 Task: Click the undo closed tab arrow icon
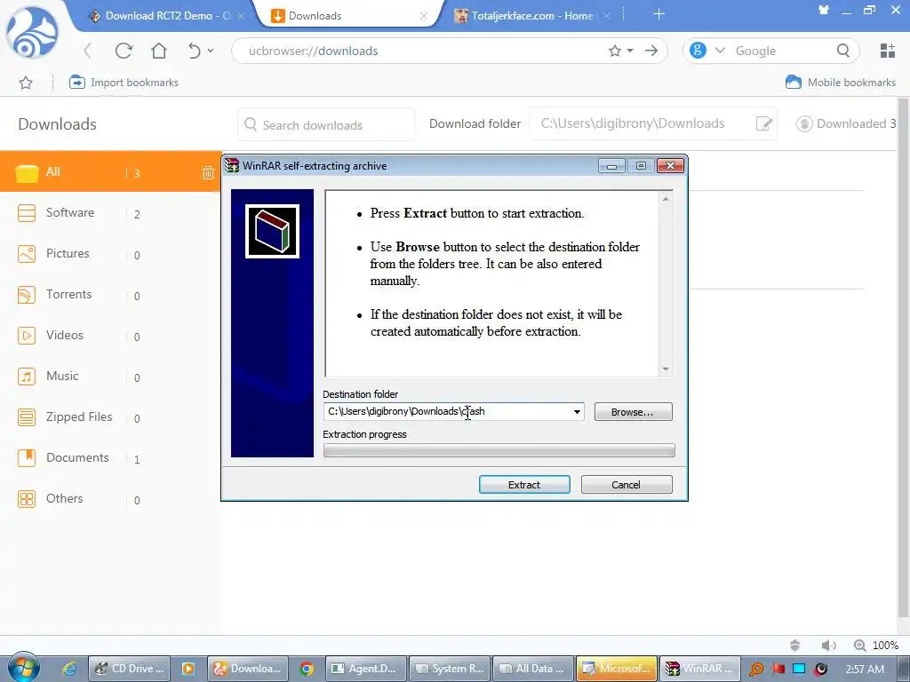click(194, 51)
